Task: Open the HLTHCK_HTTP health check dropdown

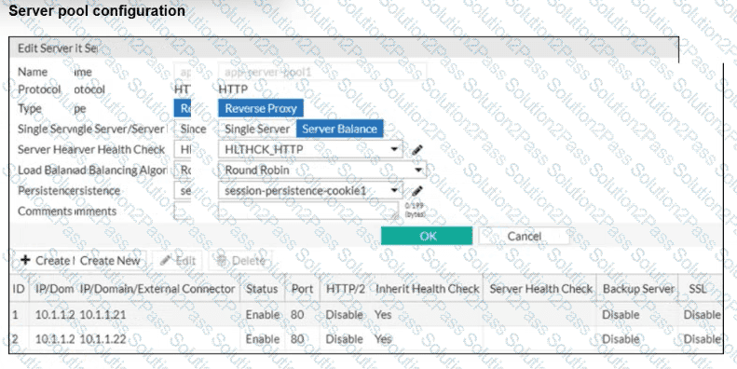Action: (x=310, y=149)
